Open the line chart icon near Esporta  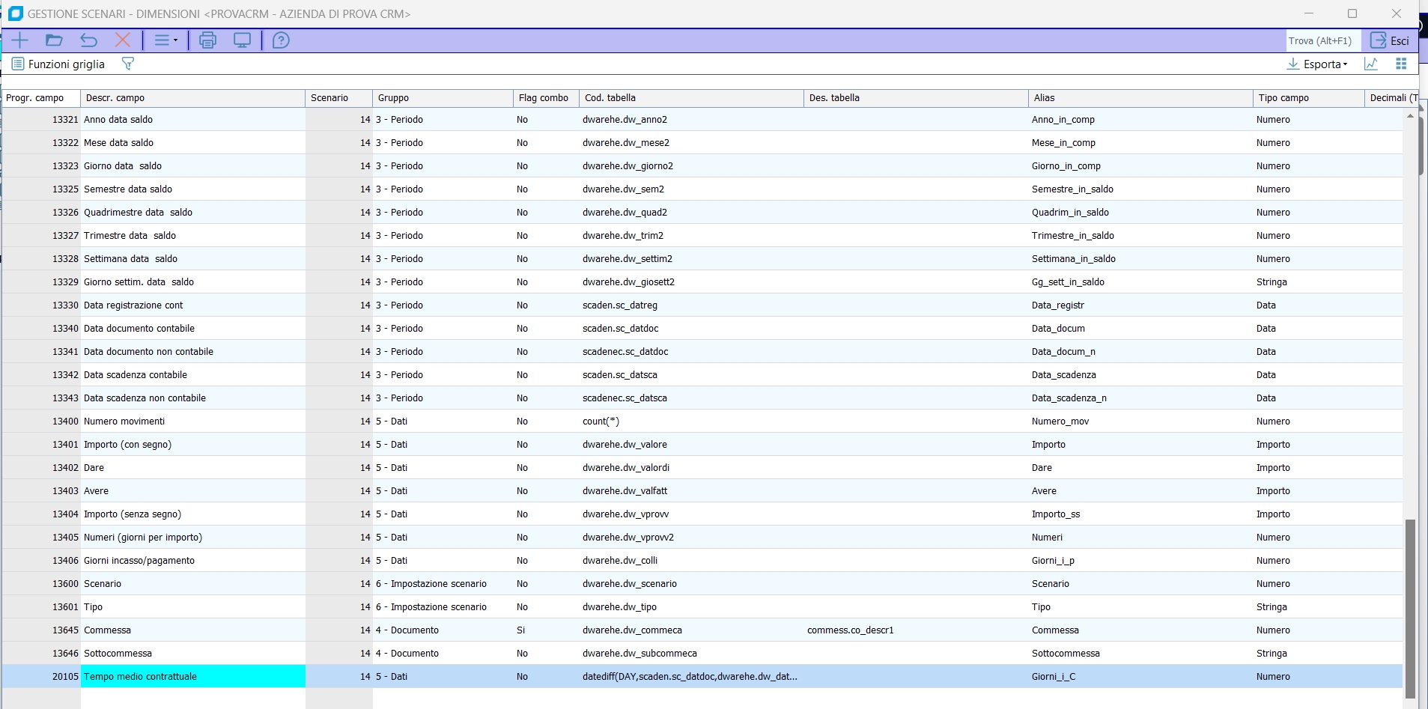(1371, 64)
